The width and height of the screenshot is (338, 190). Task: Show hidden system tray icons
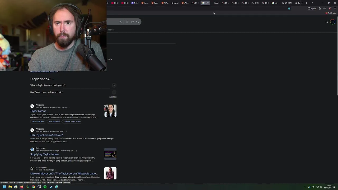coord(305,187)
